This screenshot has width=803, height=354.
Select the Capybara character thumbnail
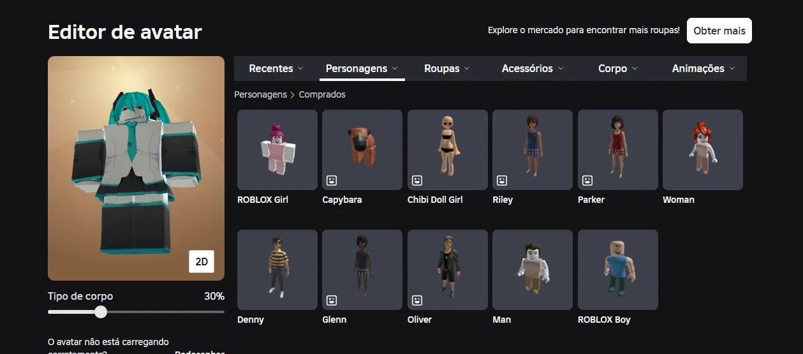click(x=362, y=150)
